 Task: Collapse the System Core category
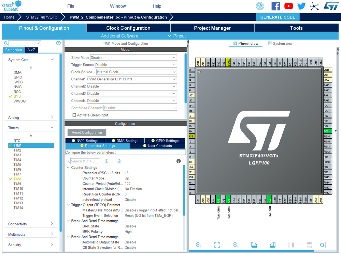point(52,59)
